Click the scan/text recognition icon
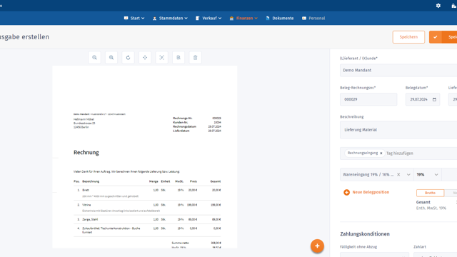Image resolution: width=457 pixels, height=257 pixels. [x=162, y=58]
